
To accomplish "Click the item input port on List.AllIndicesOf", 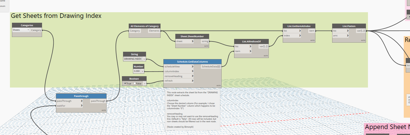I will tap(243, 51).
